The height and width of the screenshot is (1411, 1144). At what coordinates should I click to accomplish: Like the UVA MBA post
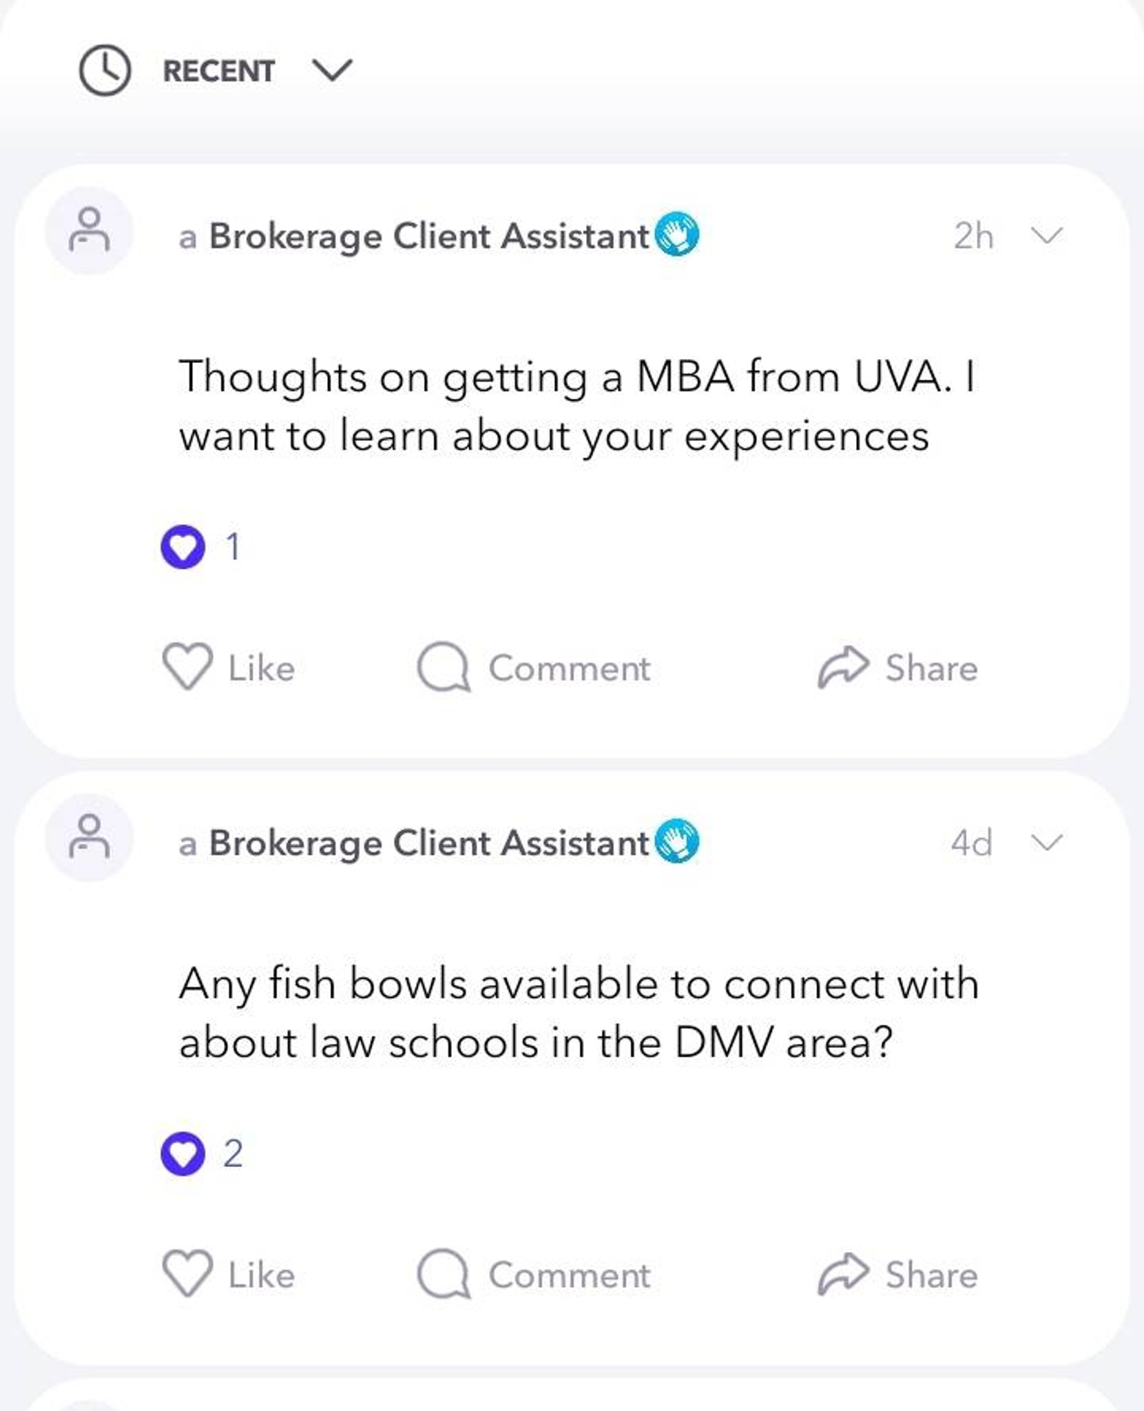(x=229, y=667)
